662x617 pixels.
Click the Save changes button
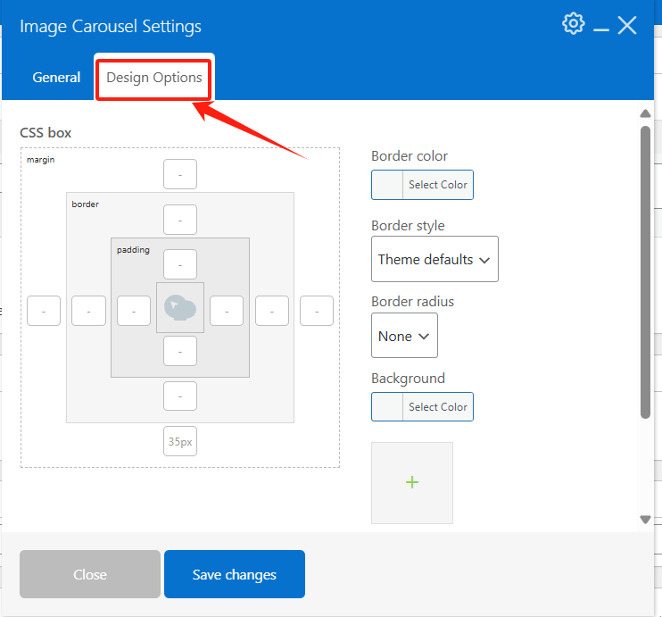235,574
